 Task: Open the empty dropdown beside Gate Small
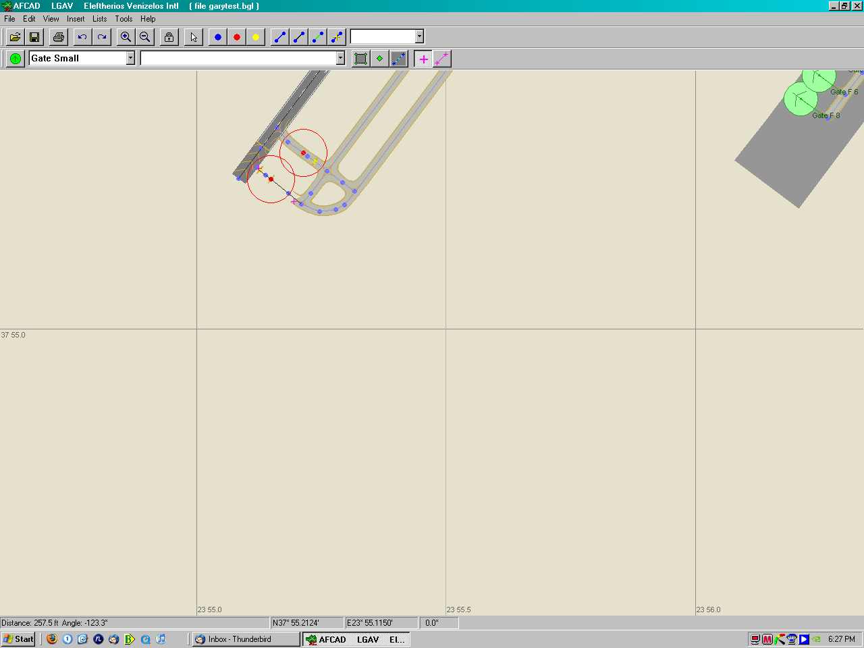pos(340,59)
